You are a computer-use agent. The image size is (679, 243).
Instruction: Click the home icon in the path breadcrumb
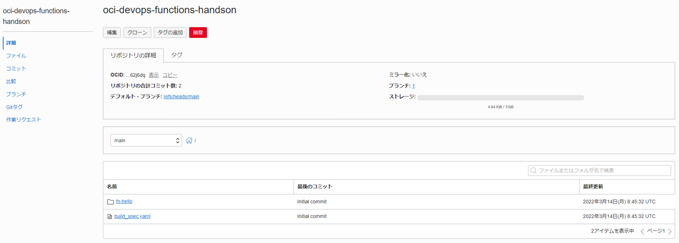click(189, 141)
